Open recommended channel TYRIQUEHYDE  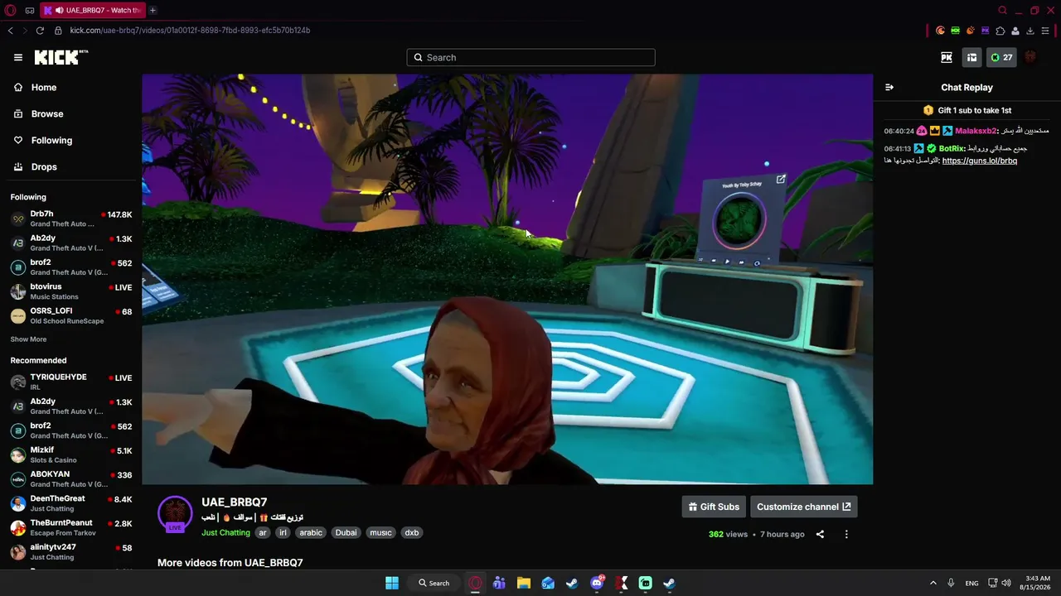pos(70,382)
